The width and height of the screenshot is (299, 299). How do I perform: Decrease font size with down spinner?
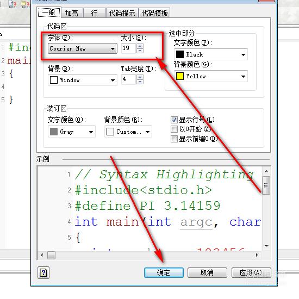coord(140,51)
